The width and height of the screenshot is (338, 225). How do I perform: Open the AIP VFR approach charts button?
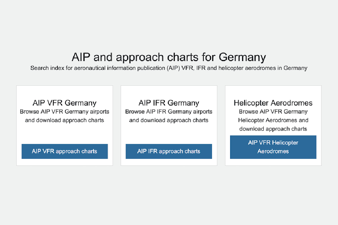click(65, 151)
